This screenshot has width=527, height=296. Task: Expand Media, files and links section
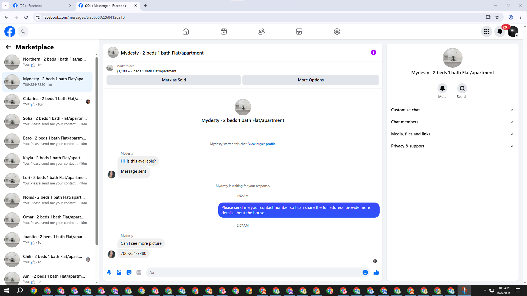(452, 134)
